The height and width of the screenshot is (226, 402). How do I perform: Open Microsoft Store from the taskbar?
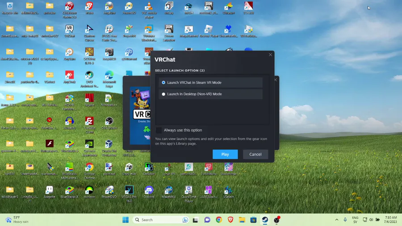coord(253,220)
